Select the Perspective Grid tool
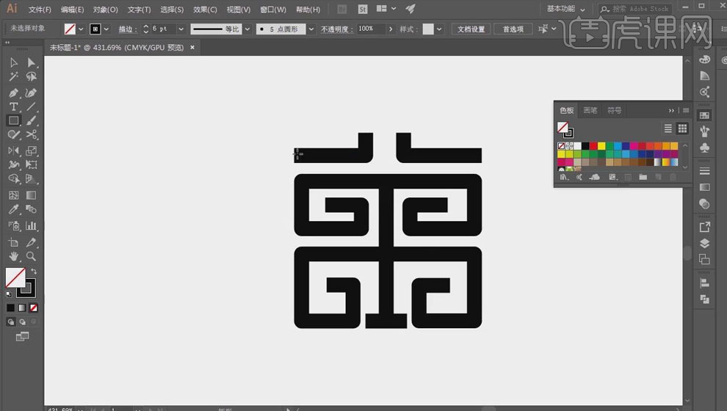 coord(31,179)
